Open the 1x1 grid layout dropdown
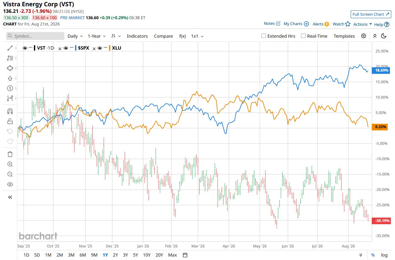The image size is (395, 260). 197,36
